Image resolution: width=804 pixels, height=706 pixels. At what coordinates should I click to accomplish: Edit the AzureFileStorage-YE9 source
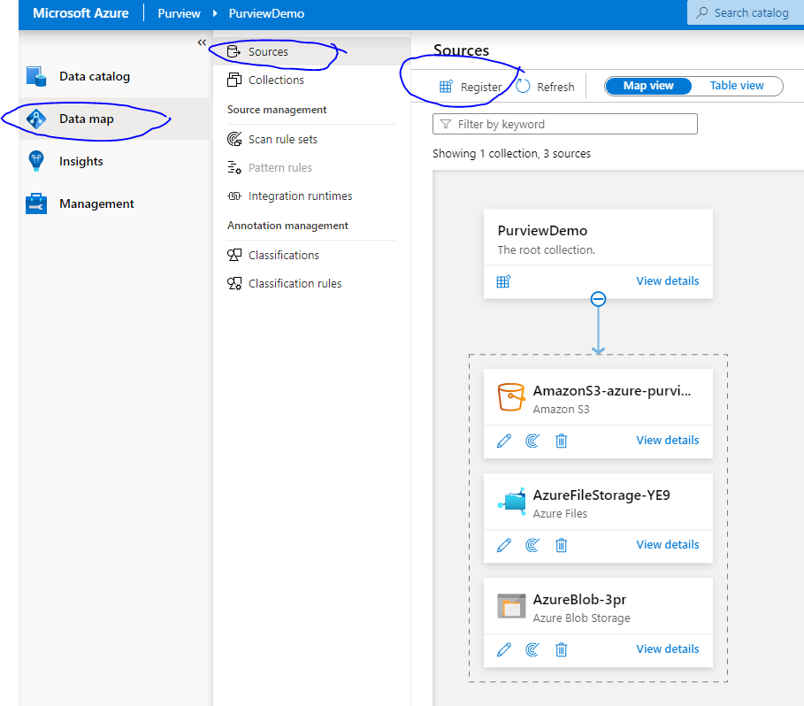(504, 545)
